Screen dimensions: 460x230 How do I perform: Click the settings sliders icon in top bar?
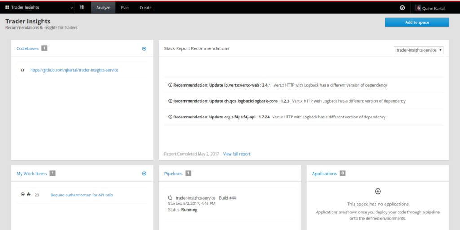pos(82,8)
